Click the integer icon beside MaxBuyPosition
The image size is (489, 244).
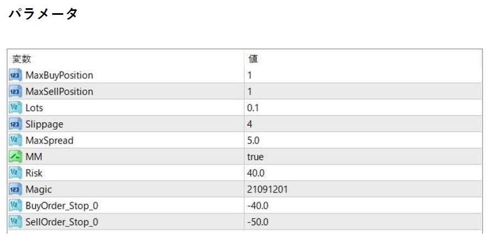pos(16,75)
